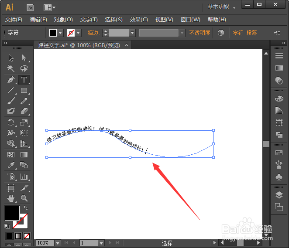Image resolution: width=289 pixels, height=248 pixels.
Task: Swap fill and stroke colors
Action: (x=26, y=208)
